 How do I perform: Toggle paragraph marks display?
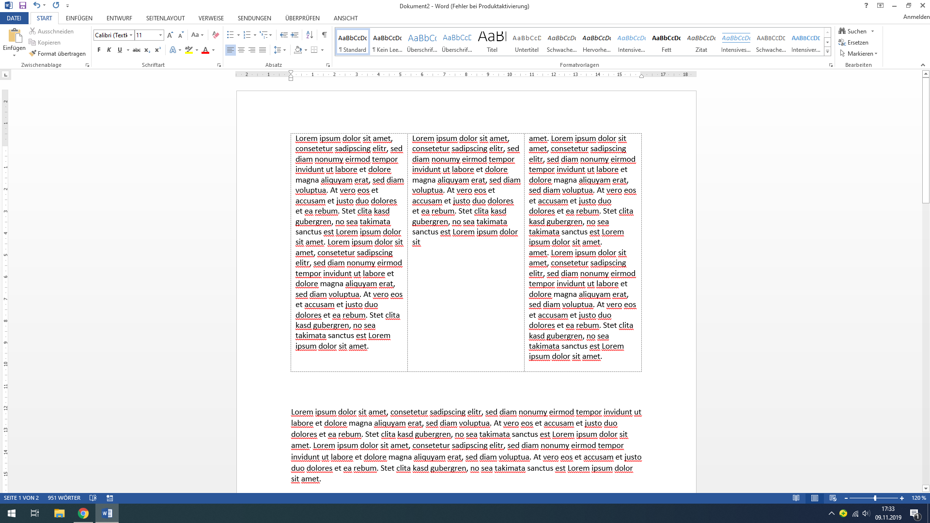pyautogui.click(x=325, y=35)
